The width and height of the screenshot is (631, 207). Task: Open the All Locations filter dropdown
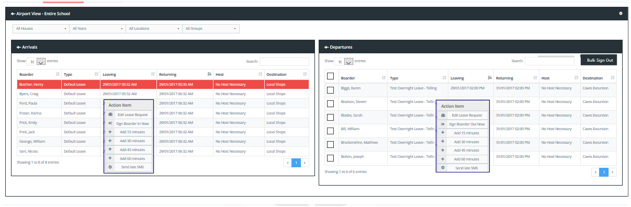(154, 28)
